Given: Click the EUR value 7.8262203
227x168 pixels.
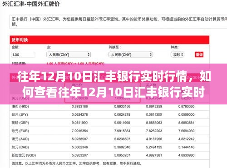Looking at the screenshot, I should coord(154,131).
